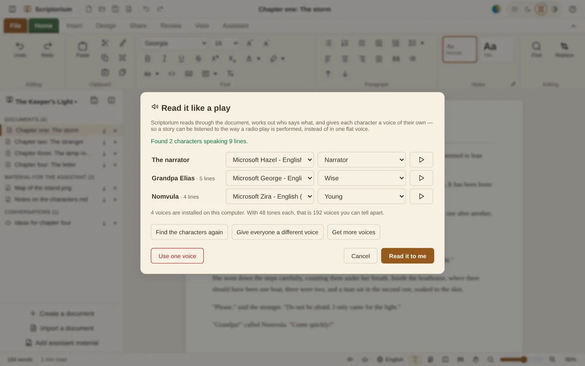The height and width of the screenshot is (366, 585).
Task: Click the Create a document link
Action: 62,313
